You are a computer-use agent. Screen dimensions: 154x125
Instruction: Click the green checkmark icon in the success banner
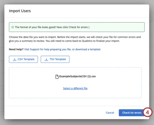click(x=13, y=27)
